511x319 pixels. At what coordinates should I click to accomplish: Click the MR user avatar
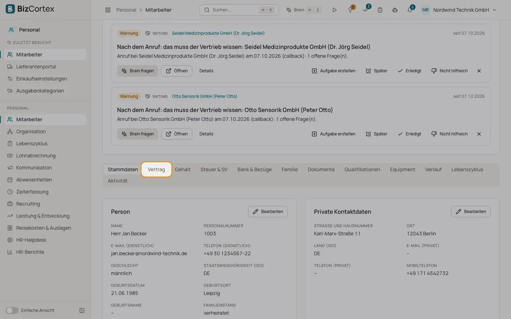425,10
